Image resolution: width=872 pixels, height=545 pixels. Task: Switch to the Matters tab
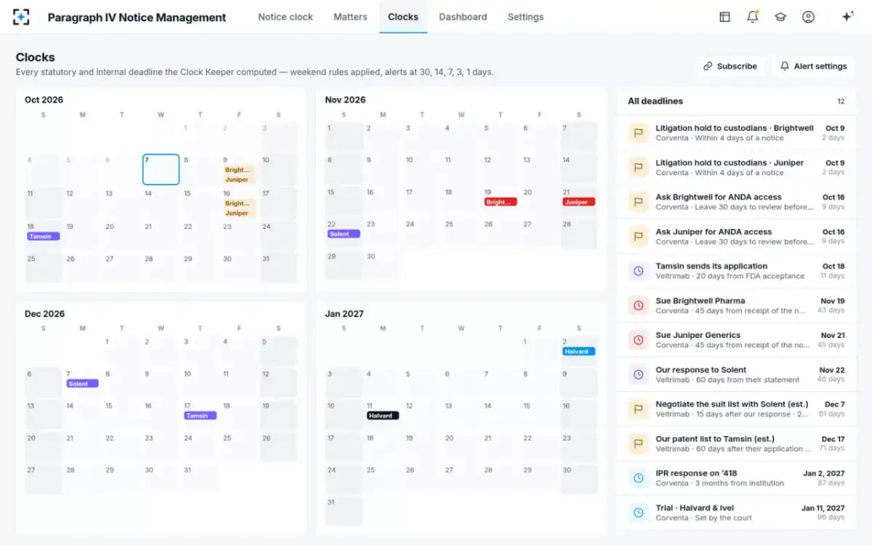pyautogui.click(x=350, y=17)
